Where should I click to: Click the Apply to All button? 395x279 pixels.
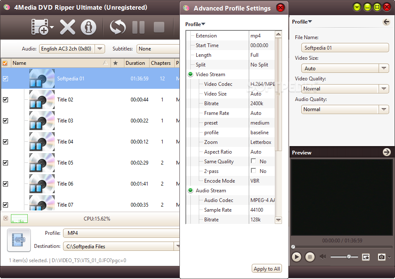click(x=266, y=268)
